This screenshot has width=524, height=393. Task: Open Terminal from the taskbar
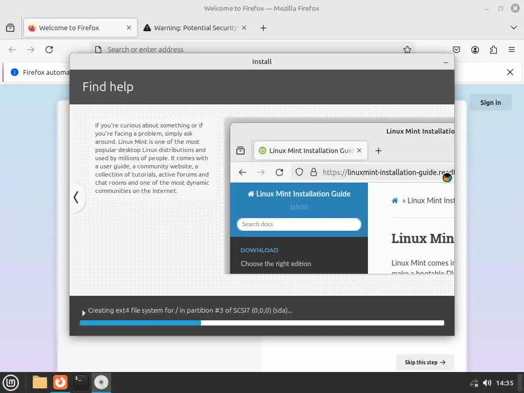click(x=80, y=382)
